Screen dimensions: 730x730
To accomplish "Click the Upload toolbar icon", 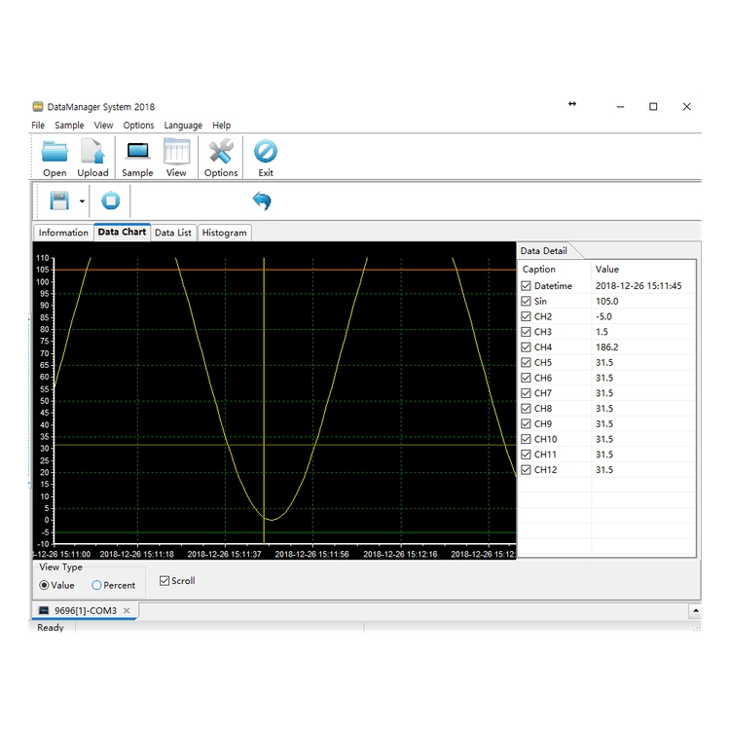I will (x=92, y=152).
